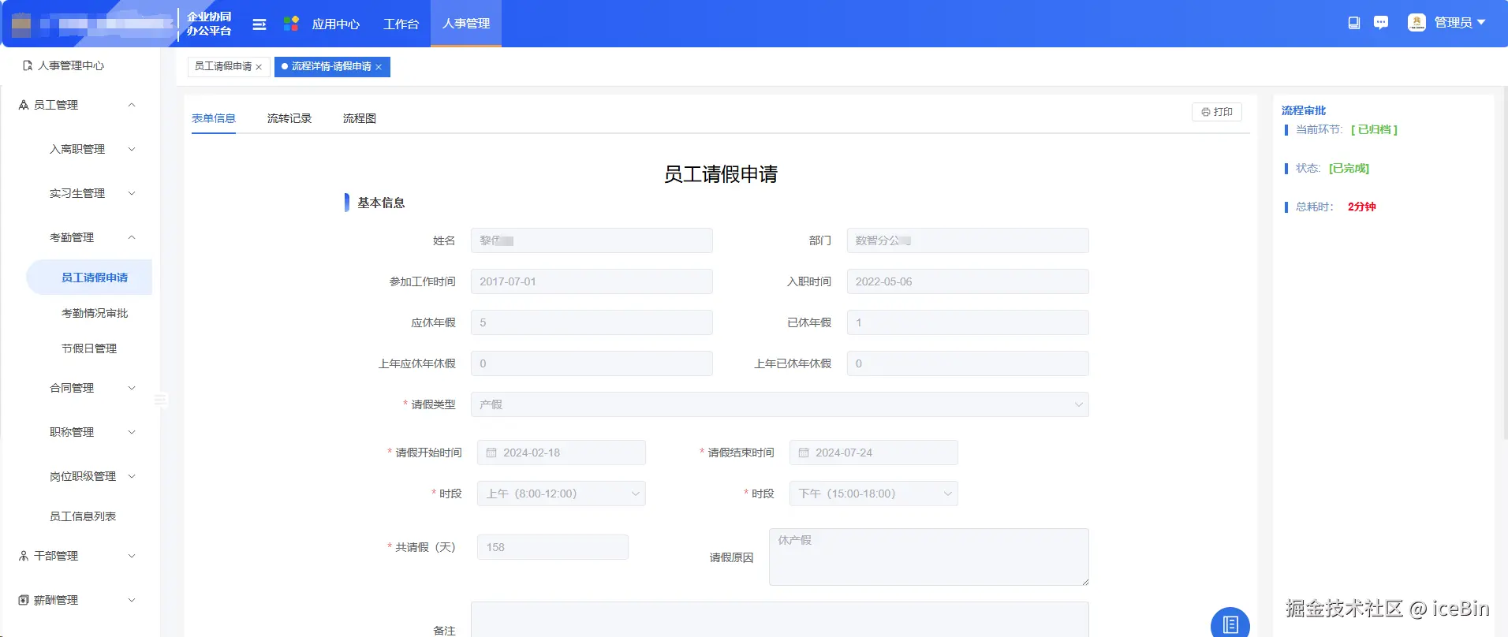Click the [已归档] current step status
This screenshot has height=637, width=1508.
pyautogui.click(x=1374, y=129)
